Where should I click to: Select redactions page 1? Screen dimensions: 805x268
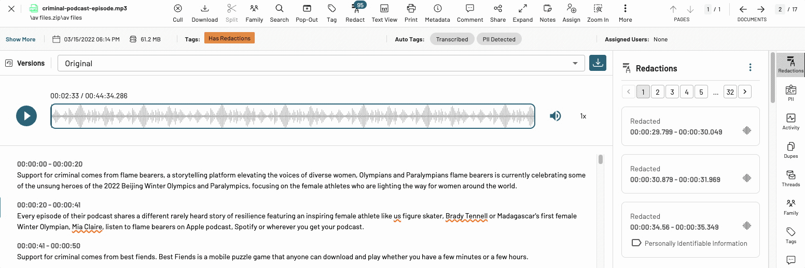643,92
